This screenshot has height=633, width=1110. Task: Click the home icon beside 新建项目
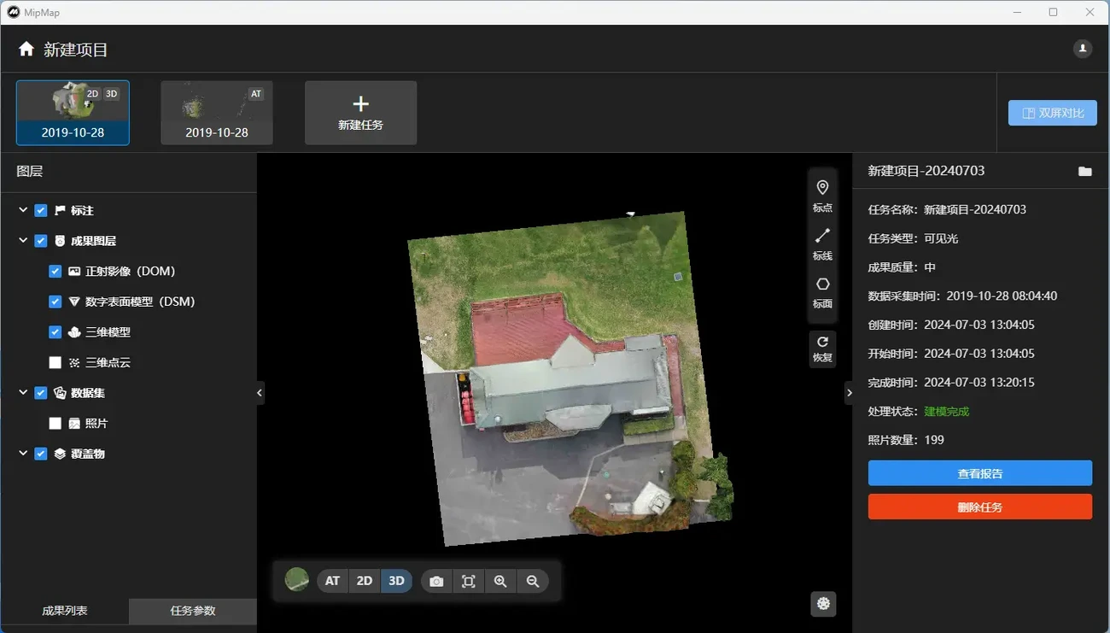(x=26, y=50)
